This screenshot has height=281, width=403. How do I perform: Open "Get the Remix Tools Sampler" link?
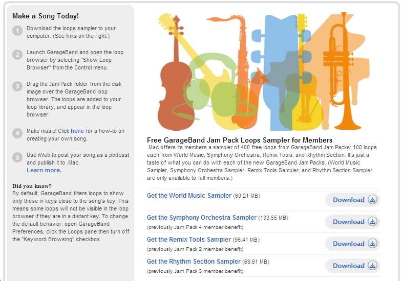188,240
